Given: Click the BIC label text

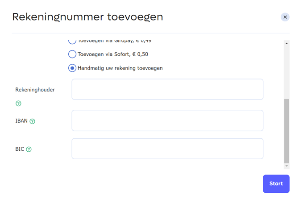Looking at the screenshot, I should coord(20,149).
